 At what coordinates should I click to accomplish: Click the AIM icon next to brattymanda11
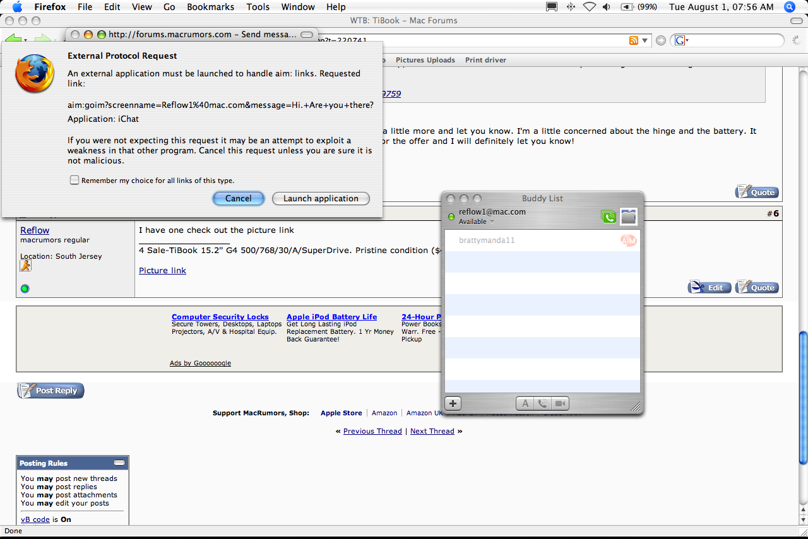click(628, 240)
